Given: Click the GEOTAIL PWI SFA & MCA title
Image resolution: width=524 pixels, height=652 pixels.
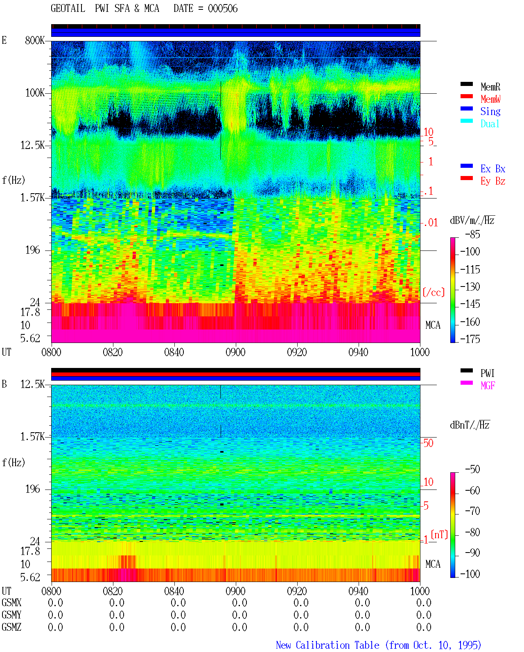Looking at the screenshot, I should (x=105, y=8).
